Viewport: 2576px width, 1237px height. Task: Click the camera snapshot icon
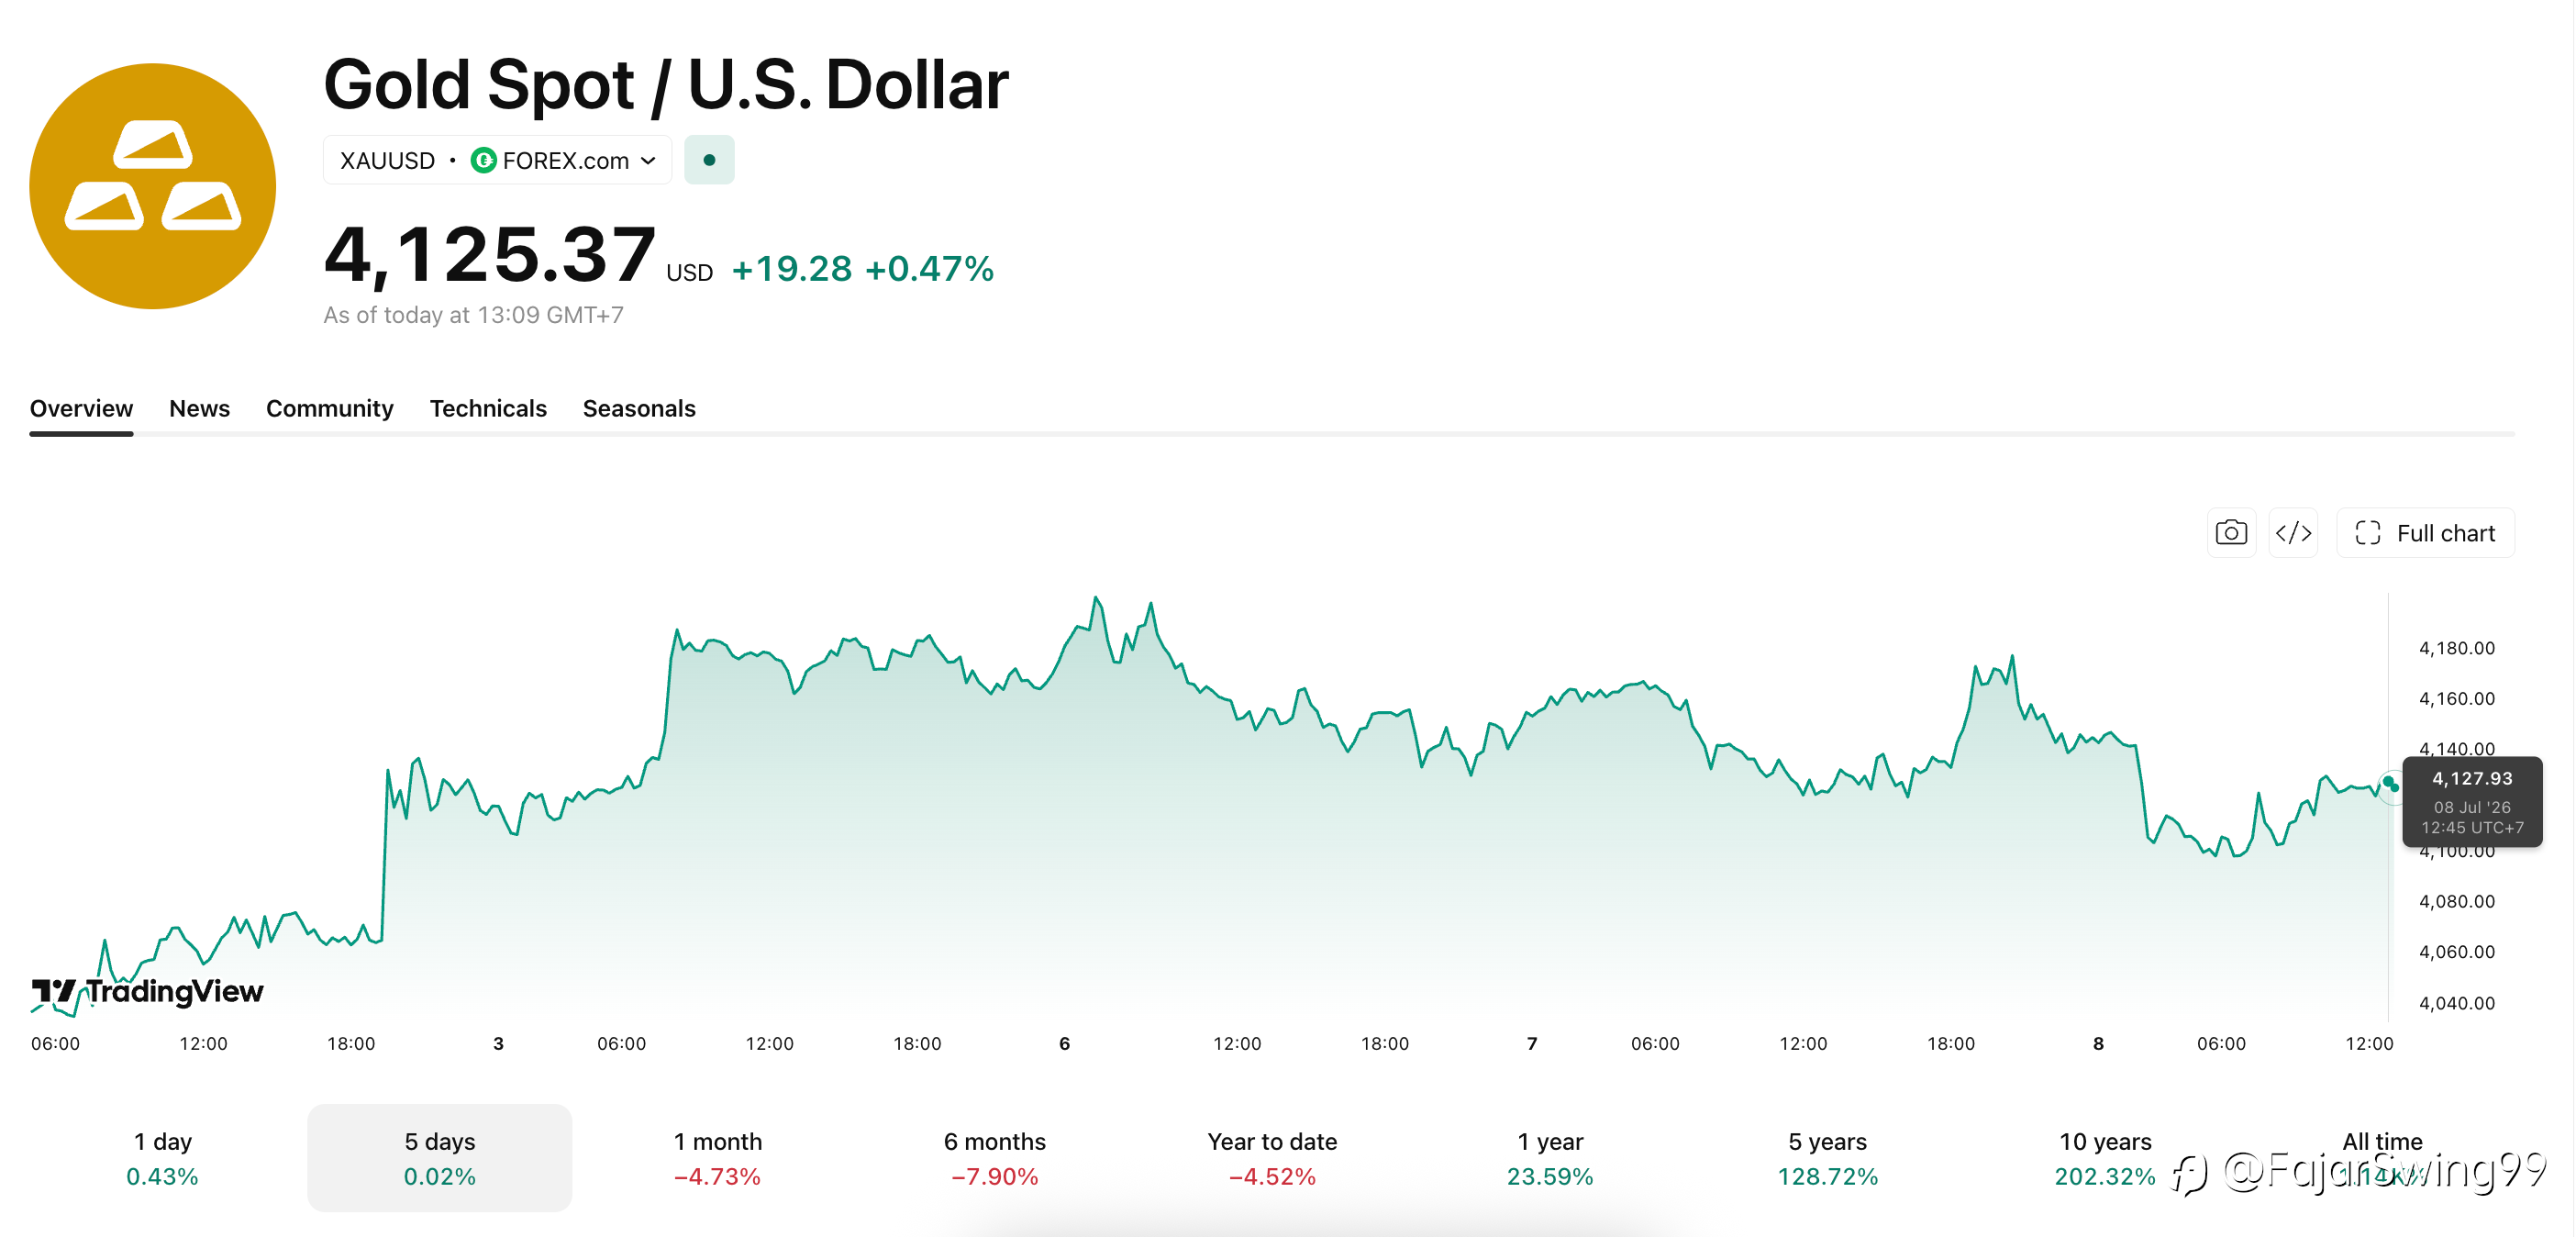[x=2231, y=533]
